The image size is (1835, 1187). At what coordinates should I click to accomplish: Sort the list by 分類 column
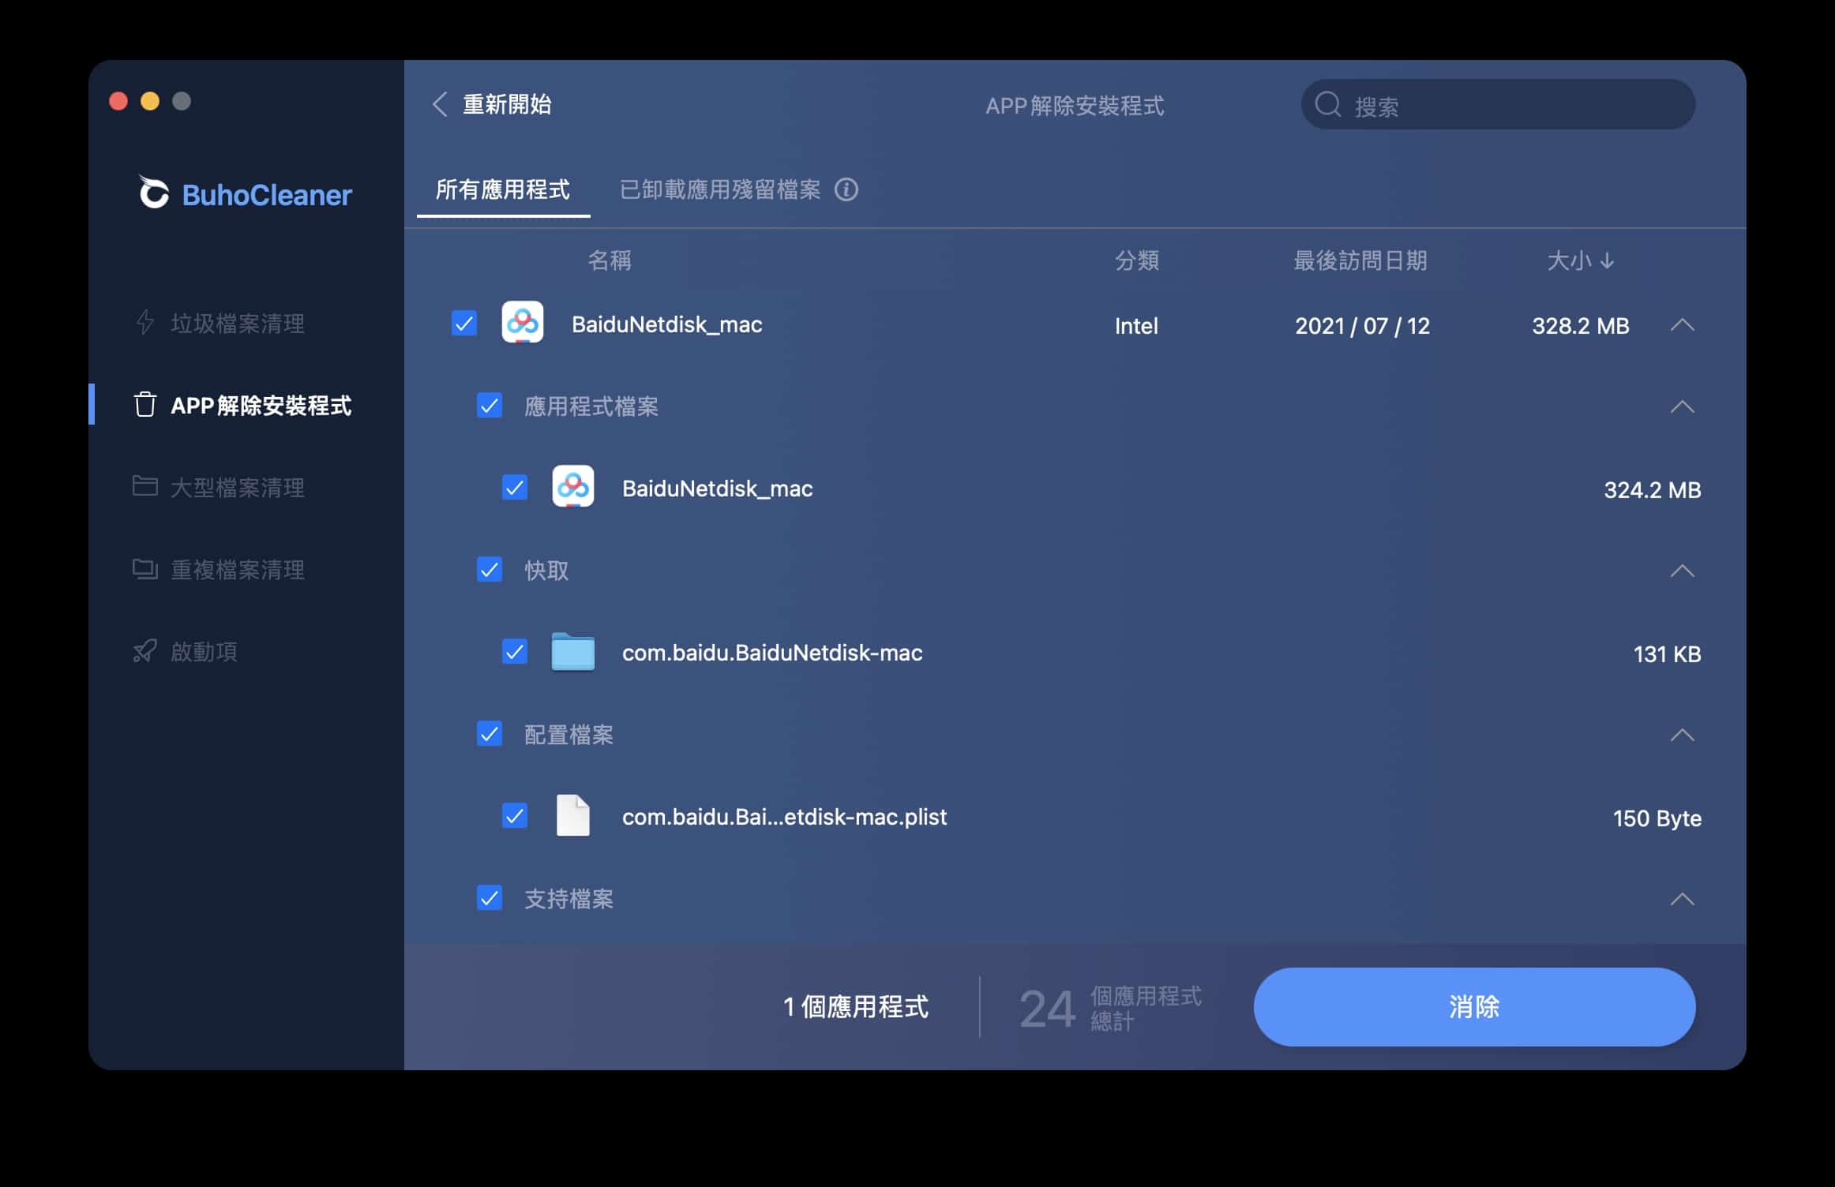[1137, 260]
